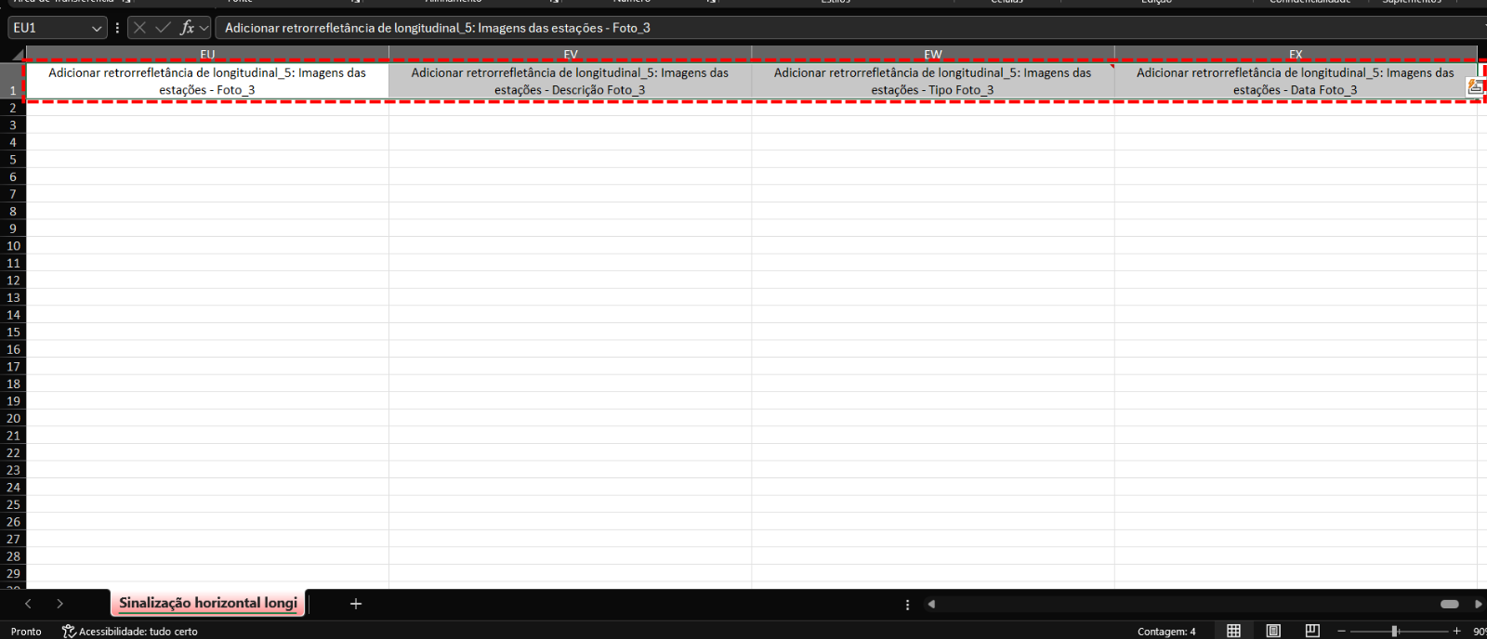Cancel the formula bar entry with X
The width and height of the screenshot is (1487, 639).
139,28
